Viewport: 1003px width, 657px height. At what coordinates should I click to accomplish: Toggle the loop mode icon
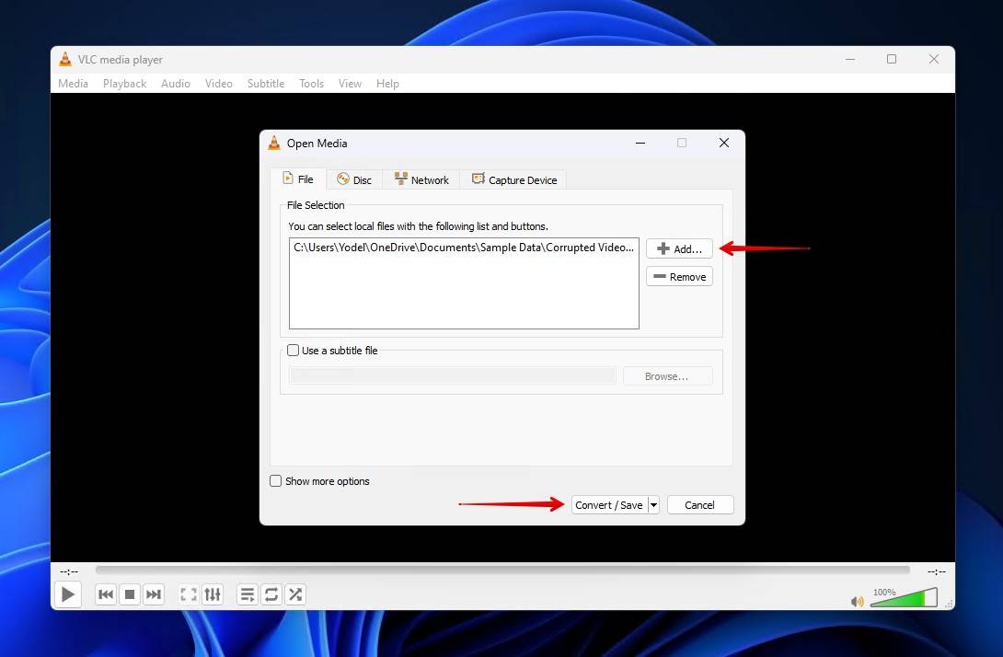[271, 594]
